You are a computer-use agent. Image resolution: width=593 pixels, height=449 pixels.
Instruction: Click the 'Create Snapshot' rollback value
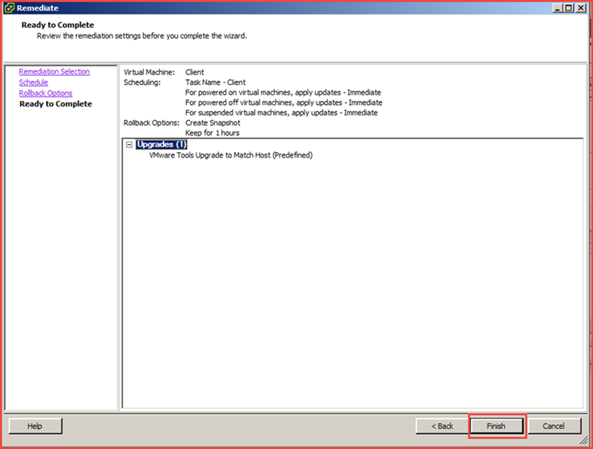(x=213, y=123)
